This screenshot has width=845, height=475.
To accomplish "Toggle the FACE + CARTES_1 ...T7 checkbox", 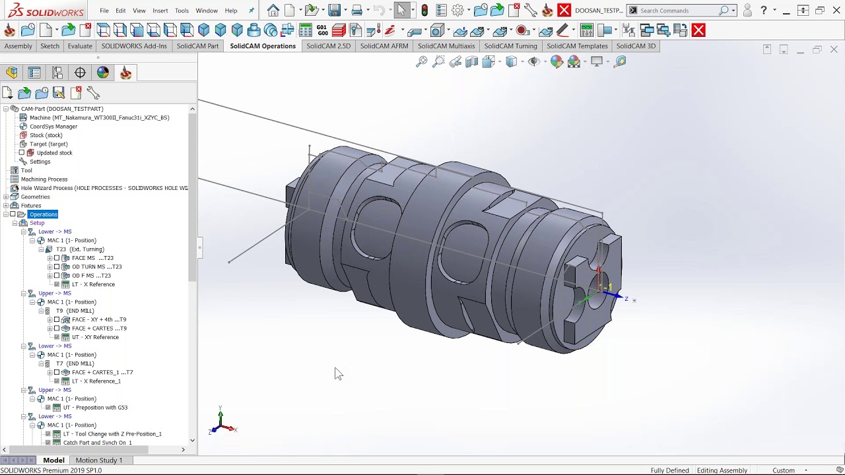I will [57, 373].
